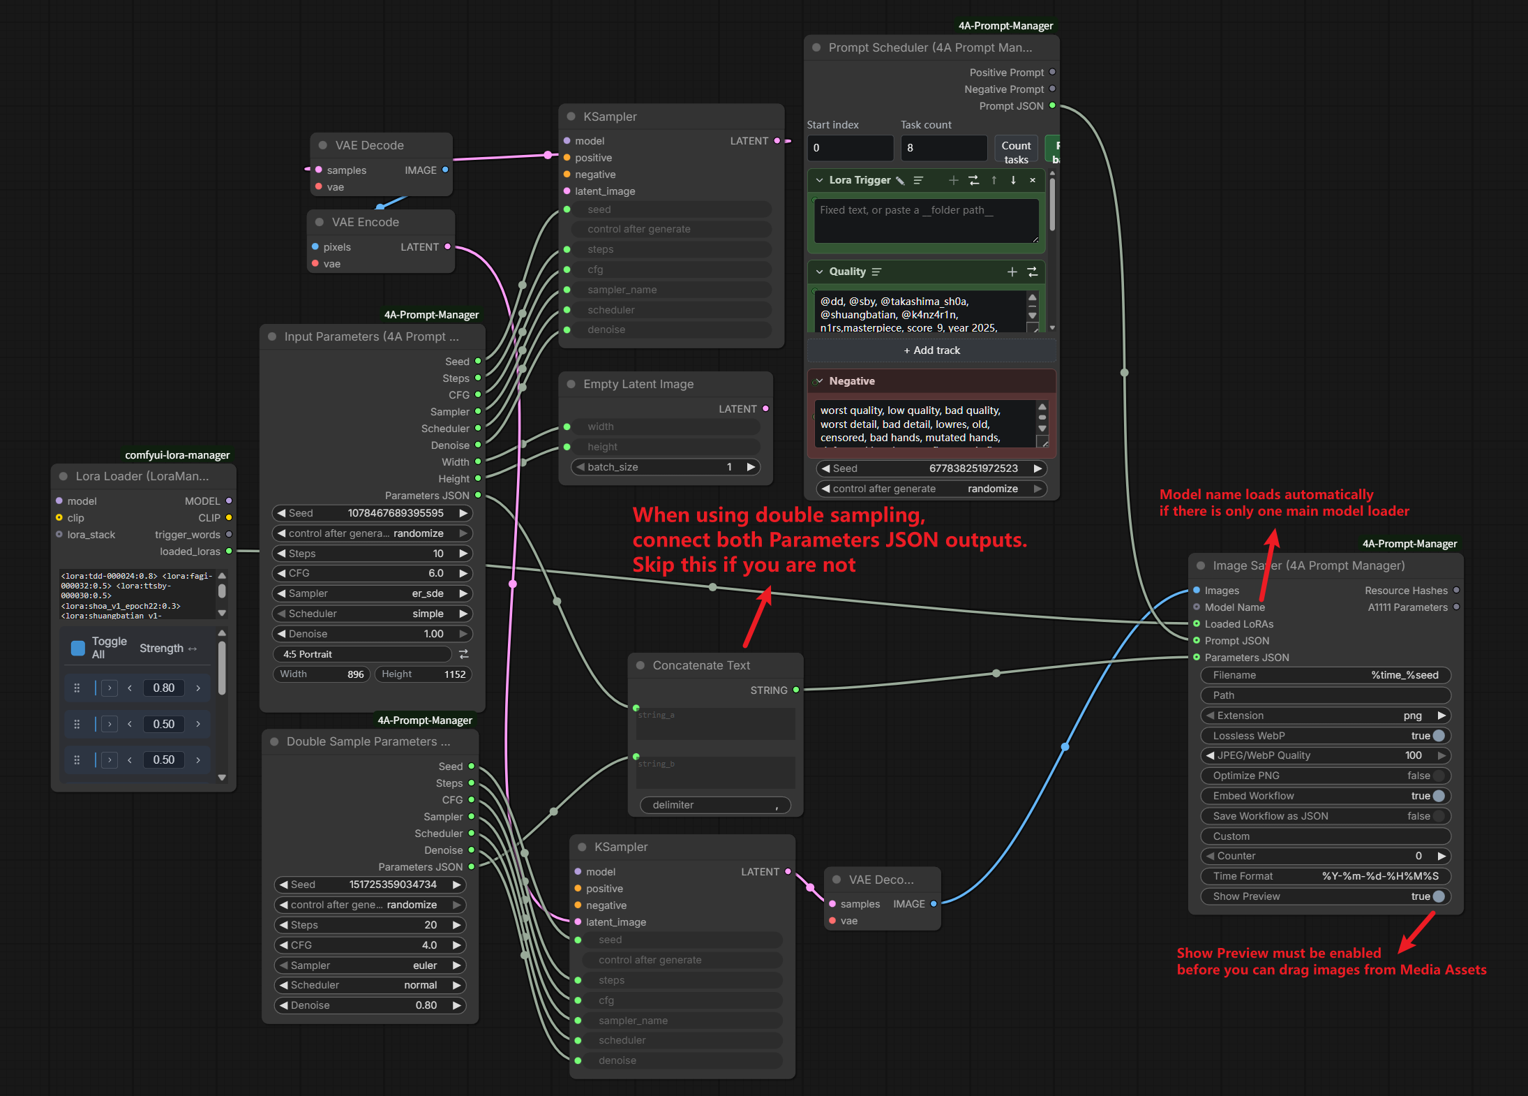
Task: Rename the Lora Trigger track via pencil icon
Action: [900, 181]
